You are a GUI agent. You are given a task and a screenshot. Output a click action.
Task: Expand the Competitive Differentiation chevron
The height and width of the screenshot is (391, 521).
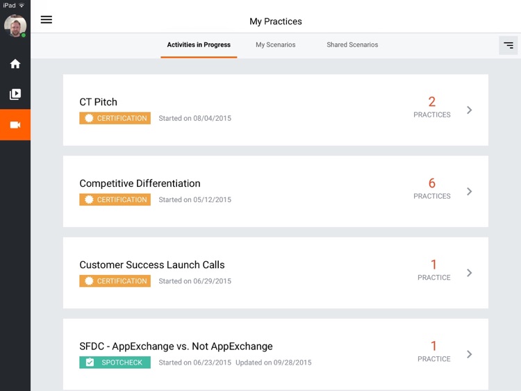point(470,191)
